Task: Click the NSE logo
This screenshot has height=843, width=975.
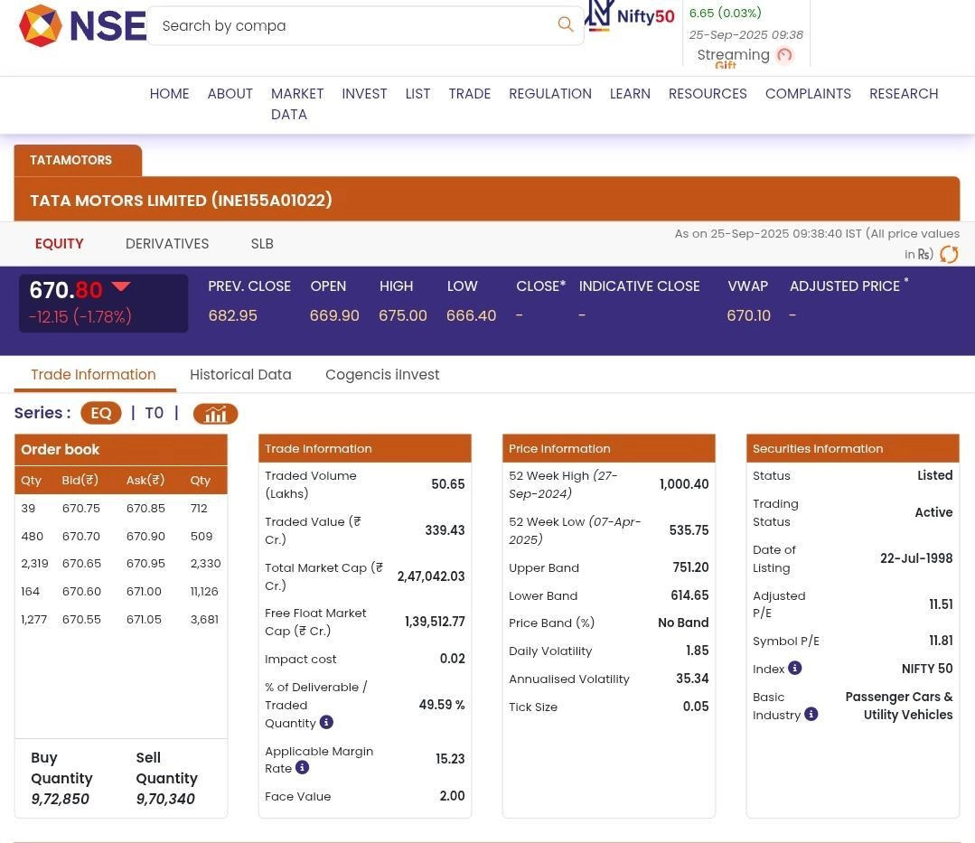Action: [x=82, y=25]
